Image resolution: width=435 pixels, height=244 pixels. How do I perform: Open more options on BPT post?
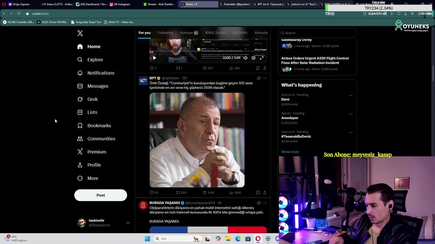click(x=265, y=78)
